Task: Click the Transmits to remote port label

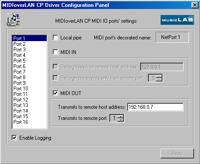Action: (83, 118)
